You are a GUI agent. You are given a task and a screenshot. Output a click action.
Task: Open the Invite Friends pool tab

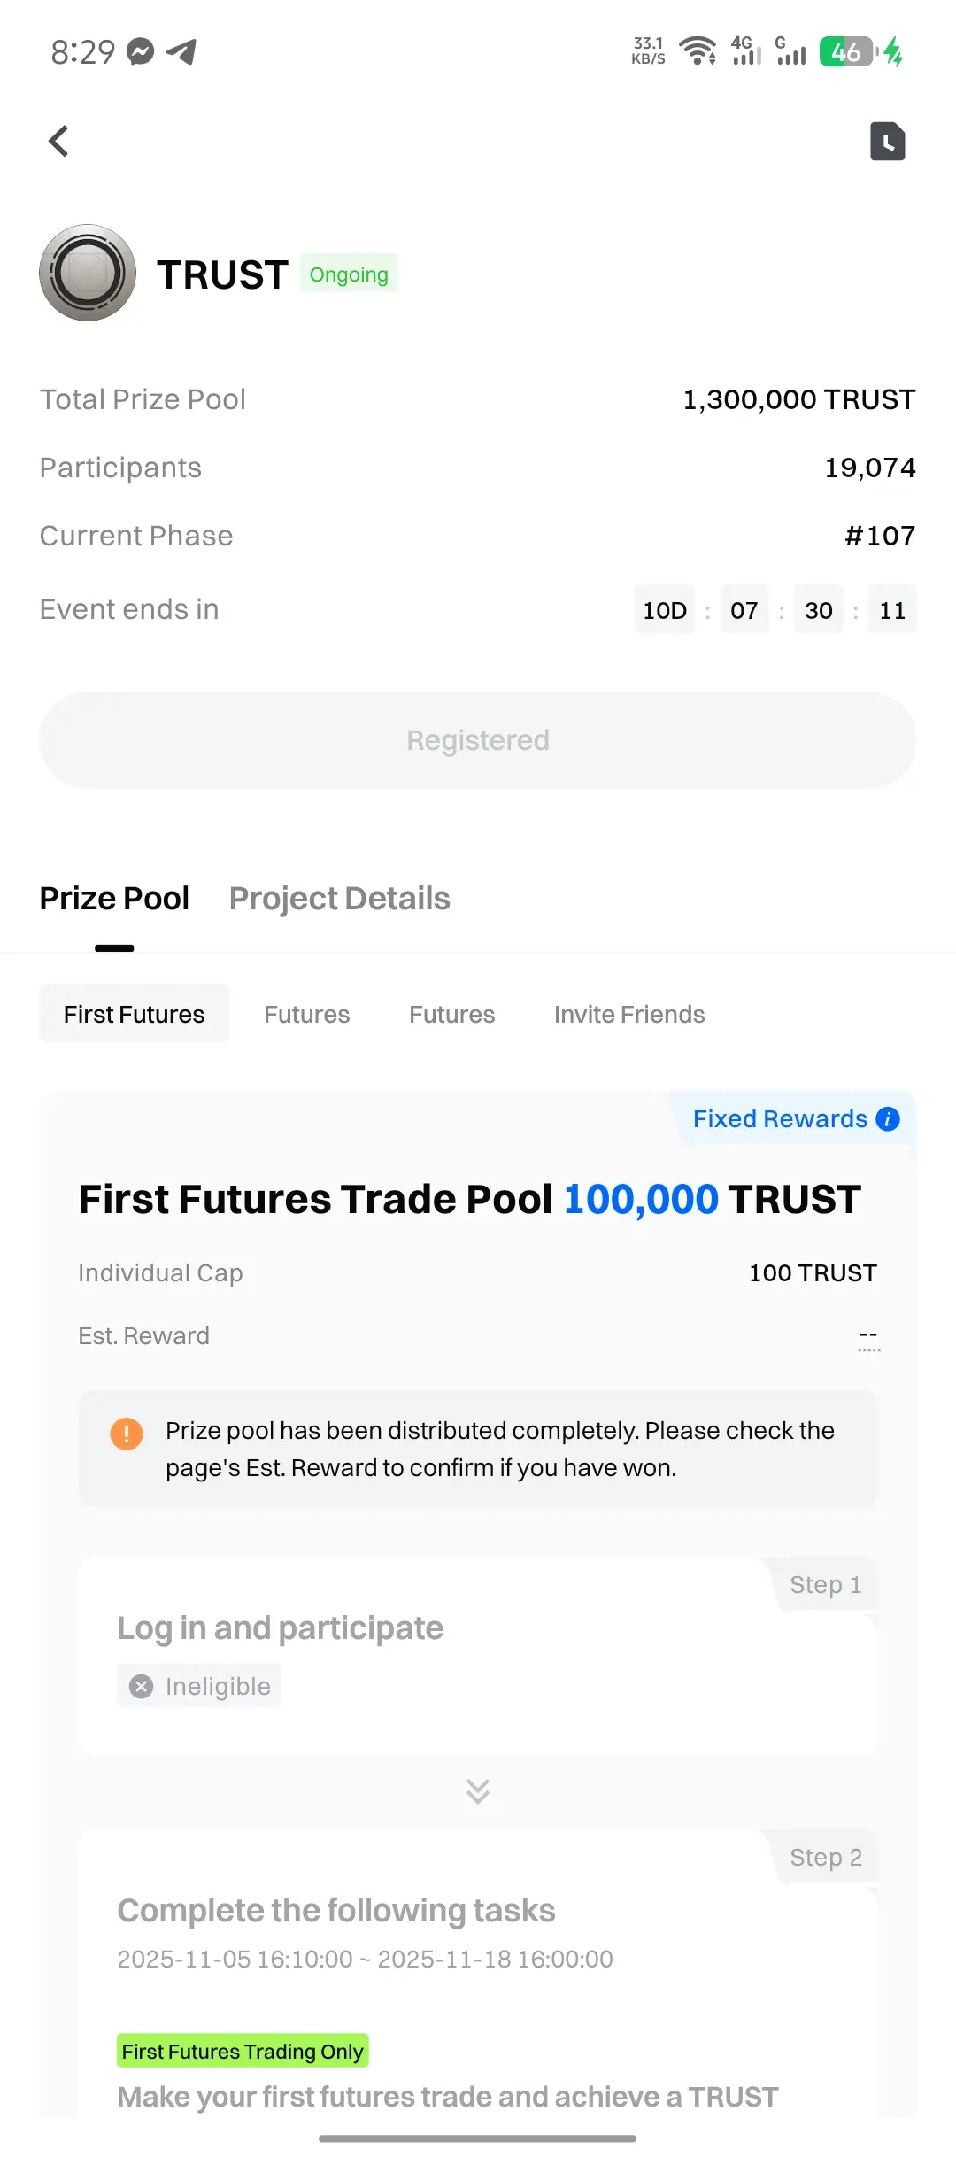pyautogui.click(x=629, y=1014)
